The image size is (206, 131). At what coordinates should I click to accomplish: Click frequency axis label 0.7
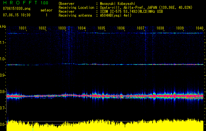(x=3, y=108)
